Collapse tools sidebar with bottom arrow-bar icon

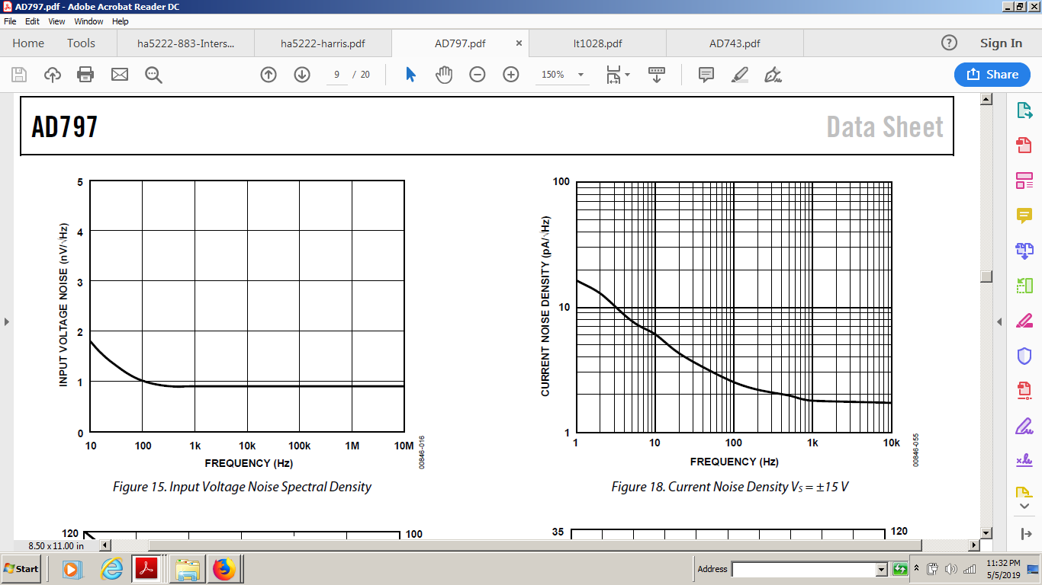tap(1024, 533)
